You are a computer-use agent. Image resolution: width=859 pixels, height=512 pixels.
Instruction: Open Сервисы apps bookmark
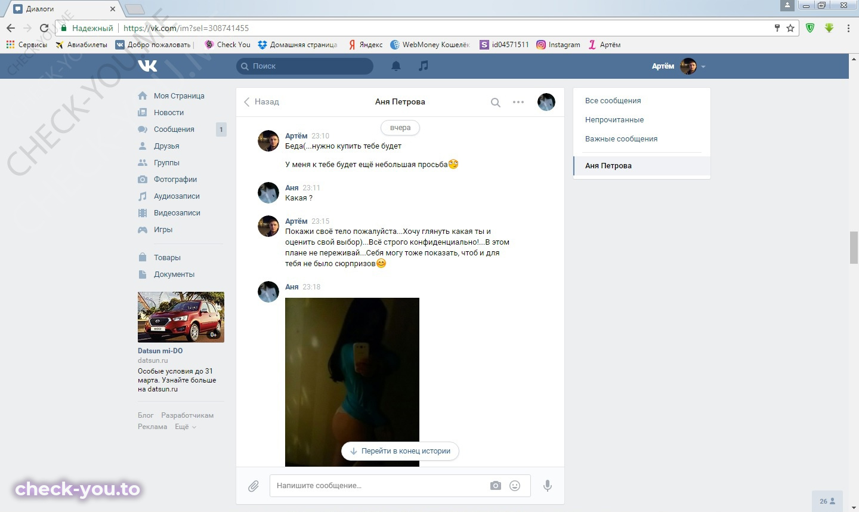tap(27, 45)
